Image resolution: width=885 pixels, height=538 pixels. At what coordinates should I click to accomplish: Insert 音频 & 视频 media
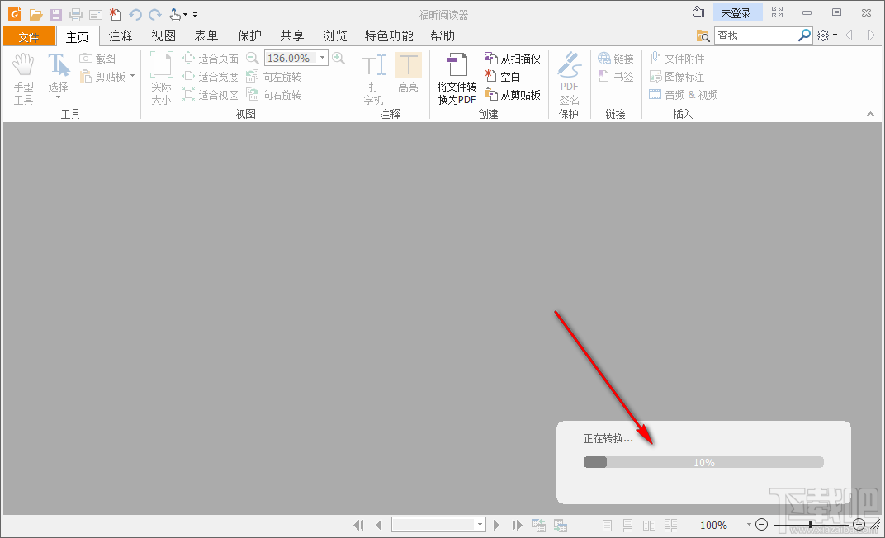click(684, 94)
